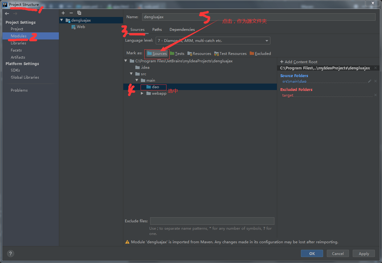The width and height of the screenshot is (382, 263).
Task: Click the target excluded folder link
Action: pyautogui.click(x=288, y=96)
